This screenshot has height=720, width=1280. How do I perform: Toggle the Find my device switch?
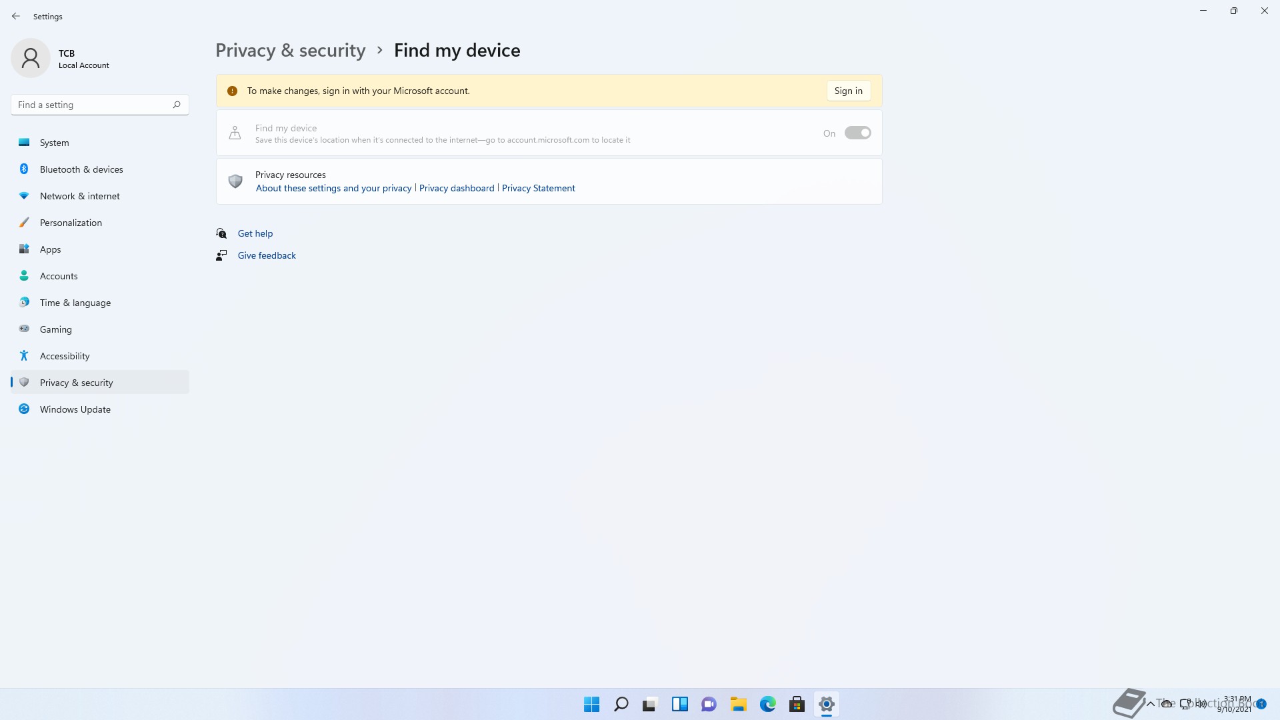coord(857,133)
